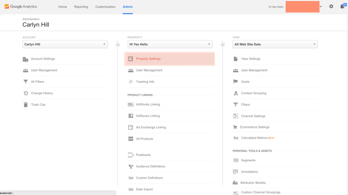Click the Custom Definitions Dd icon

click(x=130, y=178)
